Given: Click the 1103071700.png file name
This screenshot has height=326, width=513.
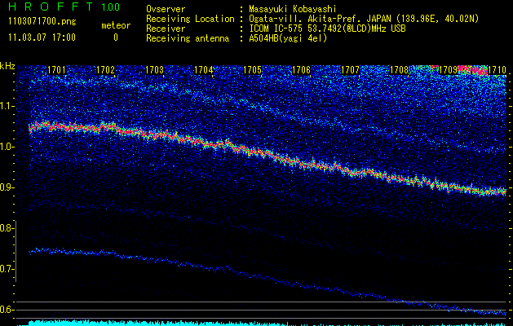Looking at the screenshot, I should coord(41,22).
